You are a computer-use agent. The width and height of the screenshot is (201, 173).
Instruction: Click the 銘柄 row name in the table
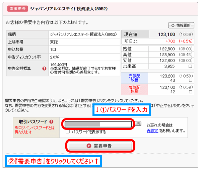[x=83, y=34]
